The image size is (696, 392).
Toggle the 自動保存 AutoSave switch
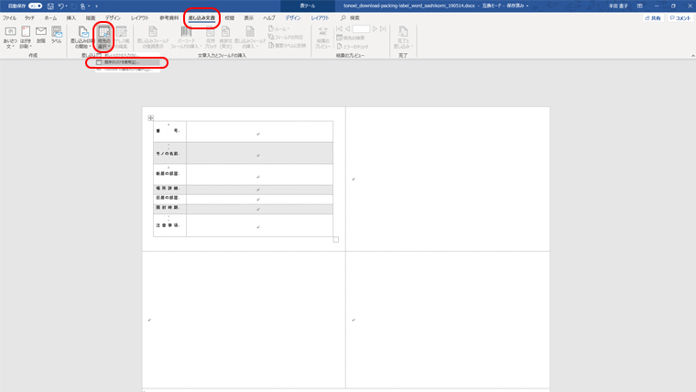coord(35,5)
